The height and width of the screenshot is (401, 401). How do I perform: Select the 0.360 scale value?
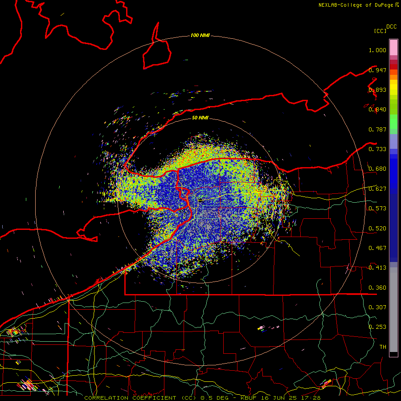point(377,288)
